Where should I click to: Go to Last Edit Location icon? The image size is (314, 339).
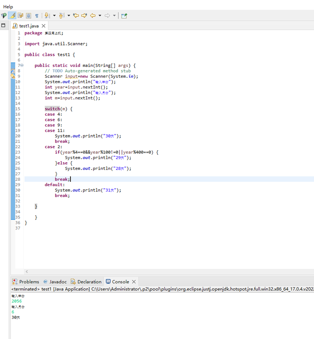(x=76, y=16)
